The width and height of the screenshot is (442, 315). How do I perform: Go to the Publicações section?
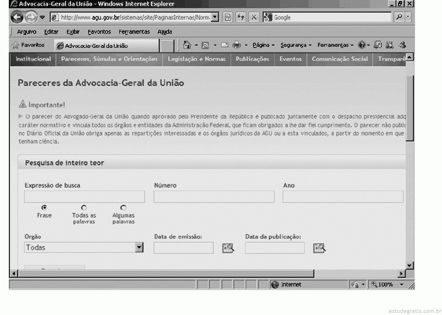point(252,59)
